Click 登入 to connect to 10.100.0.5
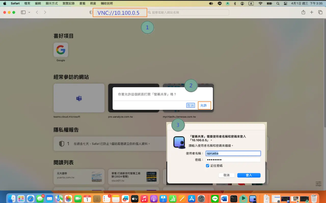The height and width of the screenshot is (203, 326). (x=249, y=175)
